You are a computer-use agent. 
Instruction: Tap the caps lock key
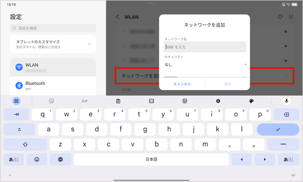(x=19, y=129)
